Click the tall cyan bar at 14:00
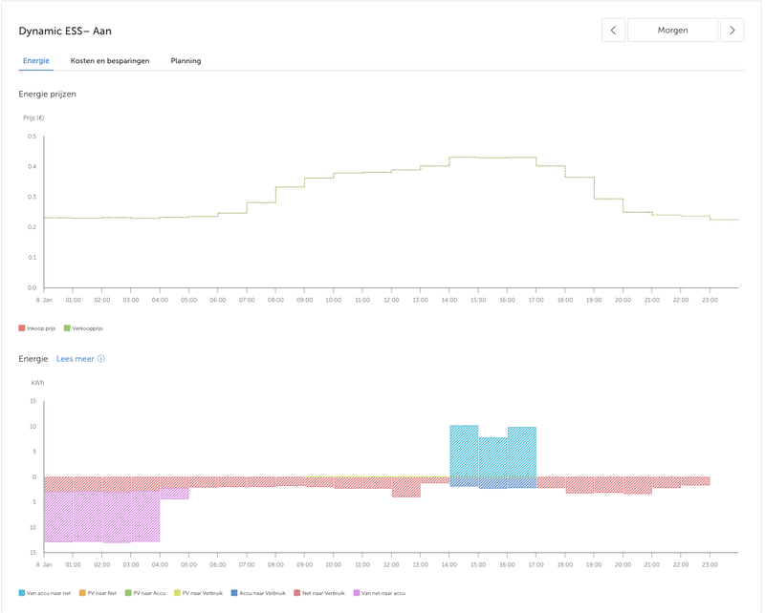This screenshot has height=613, width=765. point(464,451)
